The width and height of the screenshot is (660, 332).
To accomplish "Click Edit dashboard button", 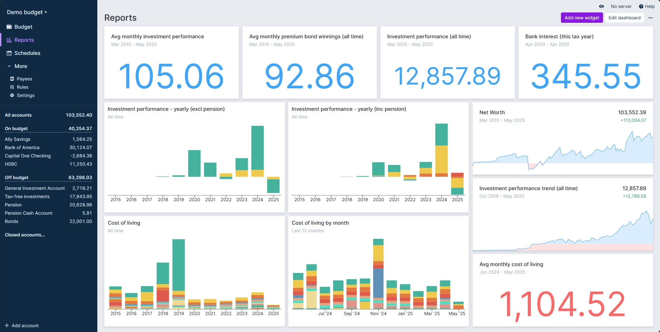I will pos(624,18).
